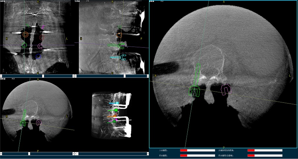Select the cyan screw in the sagittal view
The width and height of the screenshot is (298, 159).
pyautogui.click(x=118, y=57)
